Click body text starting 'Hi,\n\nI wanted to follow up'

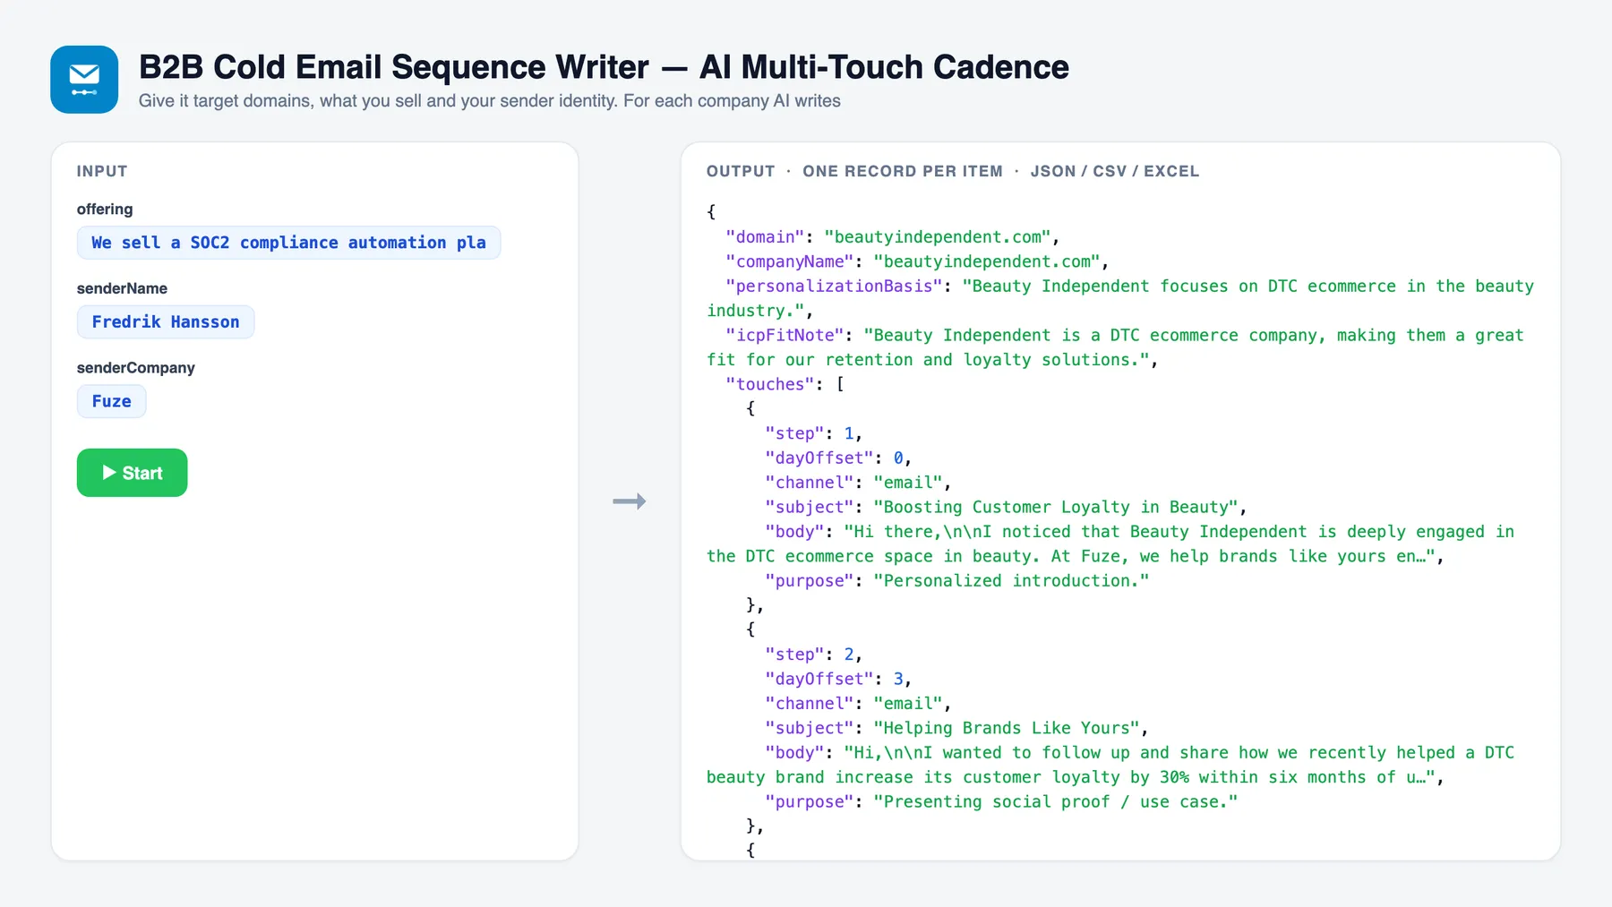(1110, 766)
